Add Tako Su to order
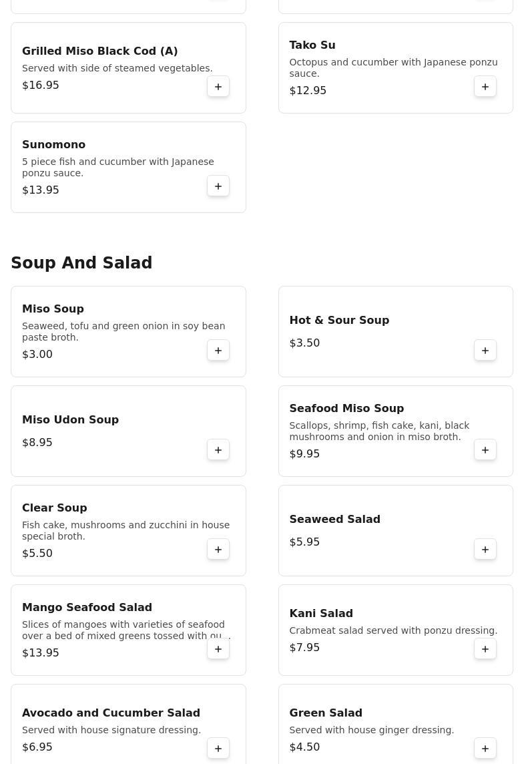This screenshot has width=524, height=764. click(x=485, y=87)
